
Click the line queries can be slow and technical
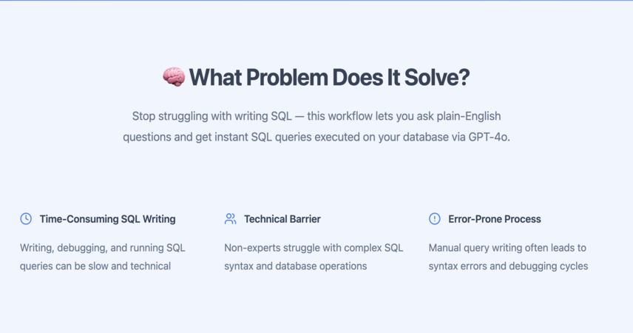point(95,266)
